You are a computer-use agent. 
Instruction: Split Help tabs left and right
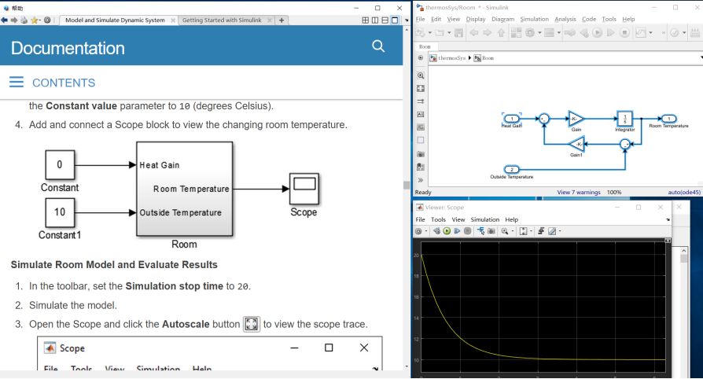375,20
